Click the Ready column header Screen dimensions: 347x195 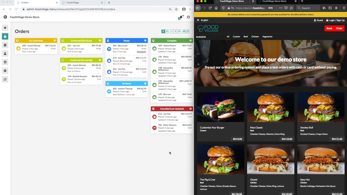click(127, 41)
